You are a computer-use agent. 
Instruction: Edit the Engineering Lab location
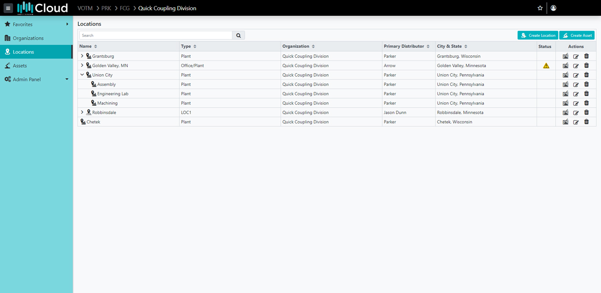576,94
